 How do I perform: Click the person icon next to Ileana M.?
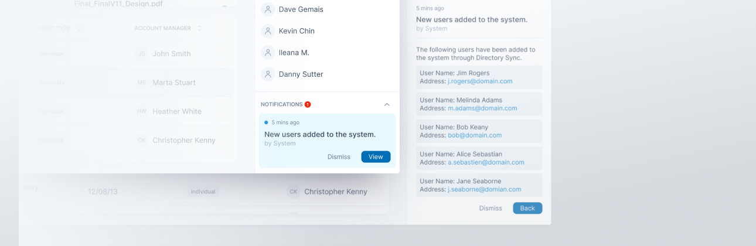click(x=268, y=53)
